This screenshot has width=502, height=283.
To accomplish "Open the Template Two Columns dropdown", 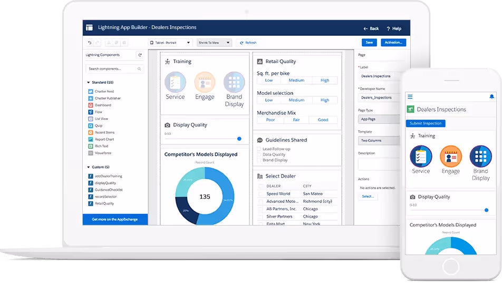I will click(379, 141).
